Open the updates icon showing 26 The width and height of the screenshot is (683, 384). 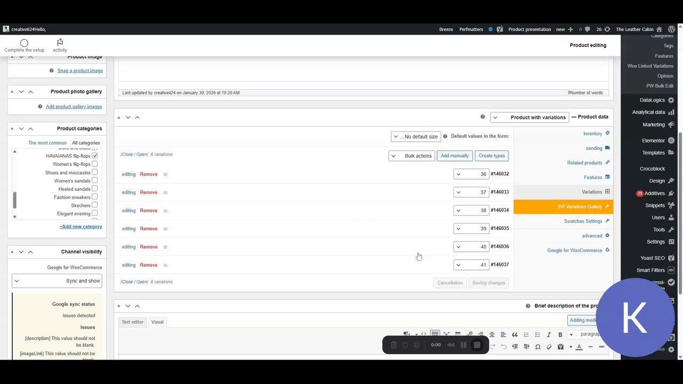[x=607, y=29]
